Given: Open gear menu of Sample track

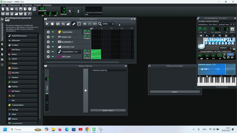Looking at the screenshot, I should (48, 37).
